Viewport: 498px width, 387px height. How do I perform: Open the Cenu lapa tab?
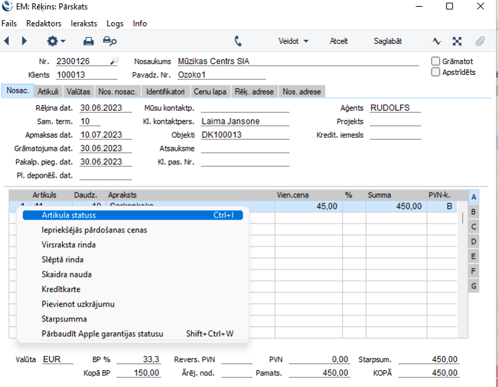click(211, 92)
